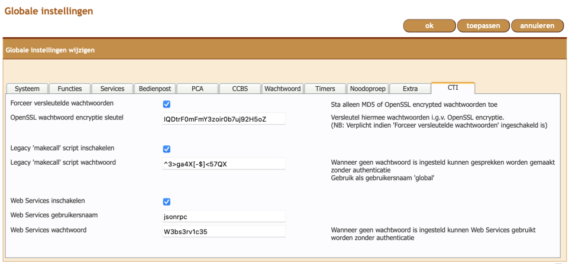Viewport: 569px width, 264px height.
Task: Click help text 'Sta alleen MD5 of OpenSSL encrypted'
Action: (414, 105)
